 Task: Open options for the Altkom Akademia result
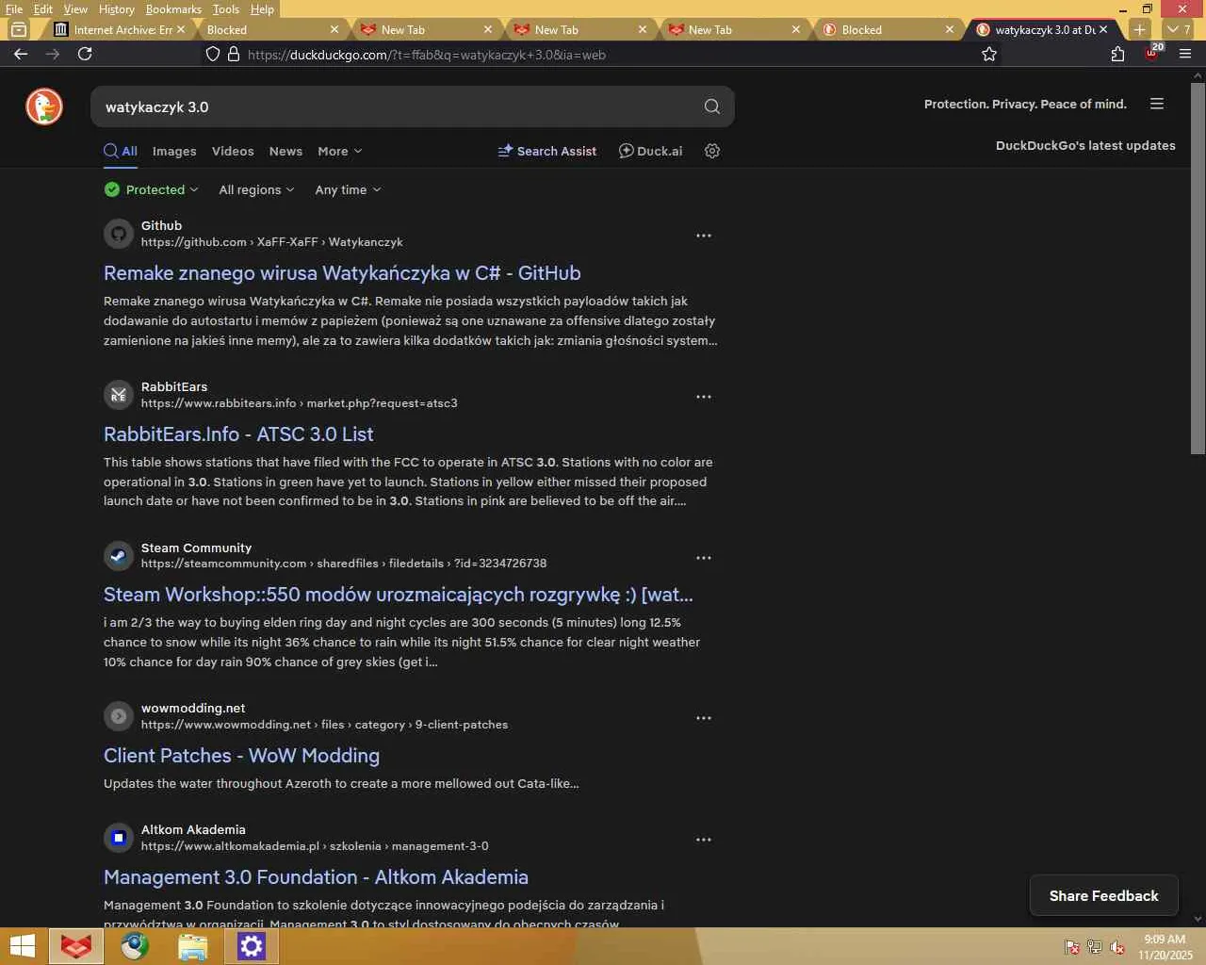[x=704, y=840]
